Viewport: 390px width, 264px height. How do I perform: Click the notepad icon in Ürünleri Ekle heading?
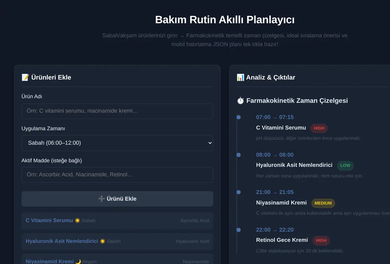click(x=25, y=77)
